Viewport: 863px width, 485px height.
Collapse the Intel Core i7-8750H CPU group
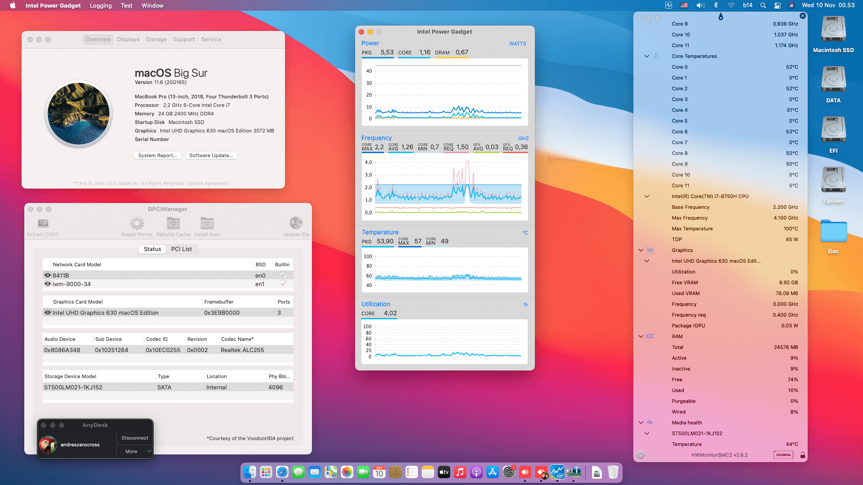647,196
